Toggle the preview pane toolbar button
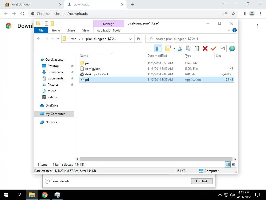 158,49
